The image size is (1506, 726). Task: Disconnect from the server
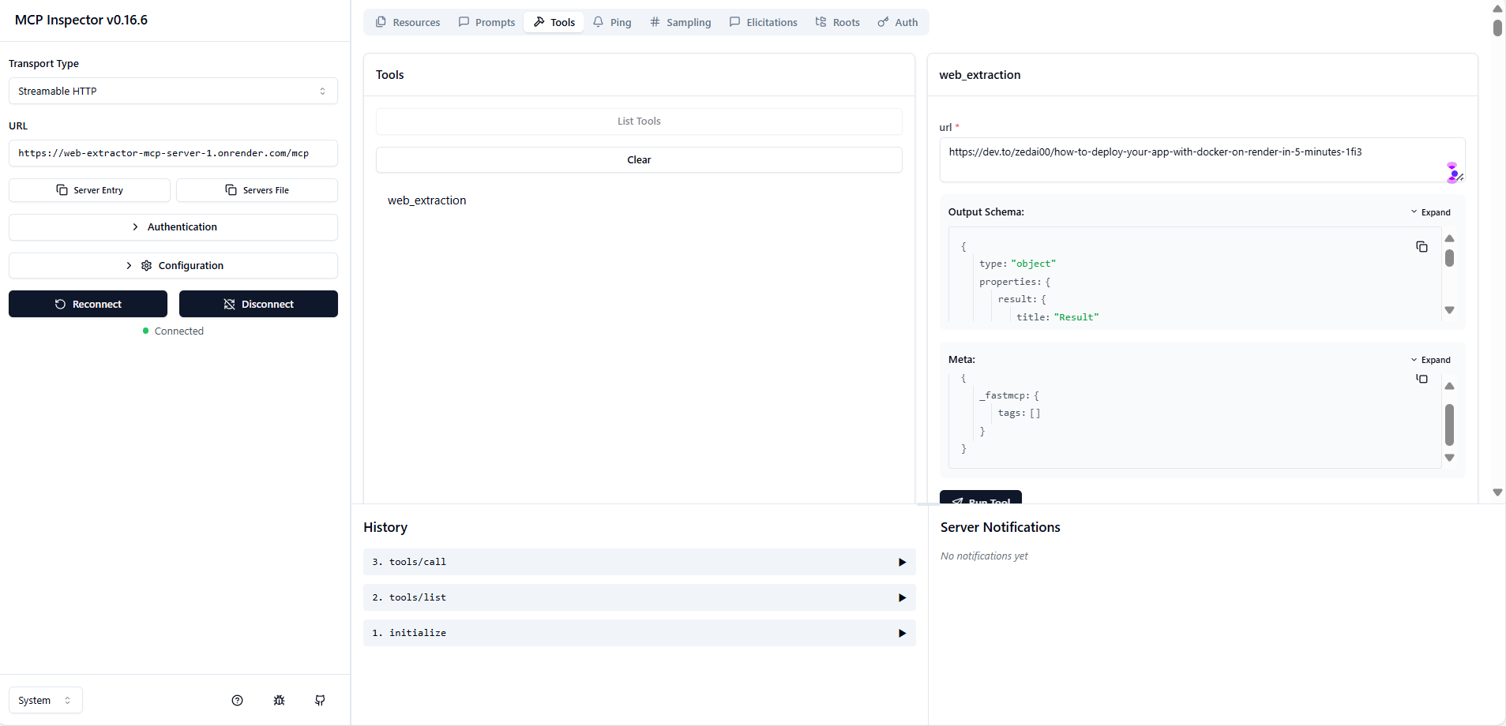[x=258, y=303]
